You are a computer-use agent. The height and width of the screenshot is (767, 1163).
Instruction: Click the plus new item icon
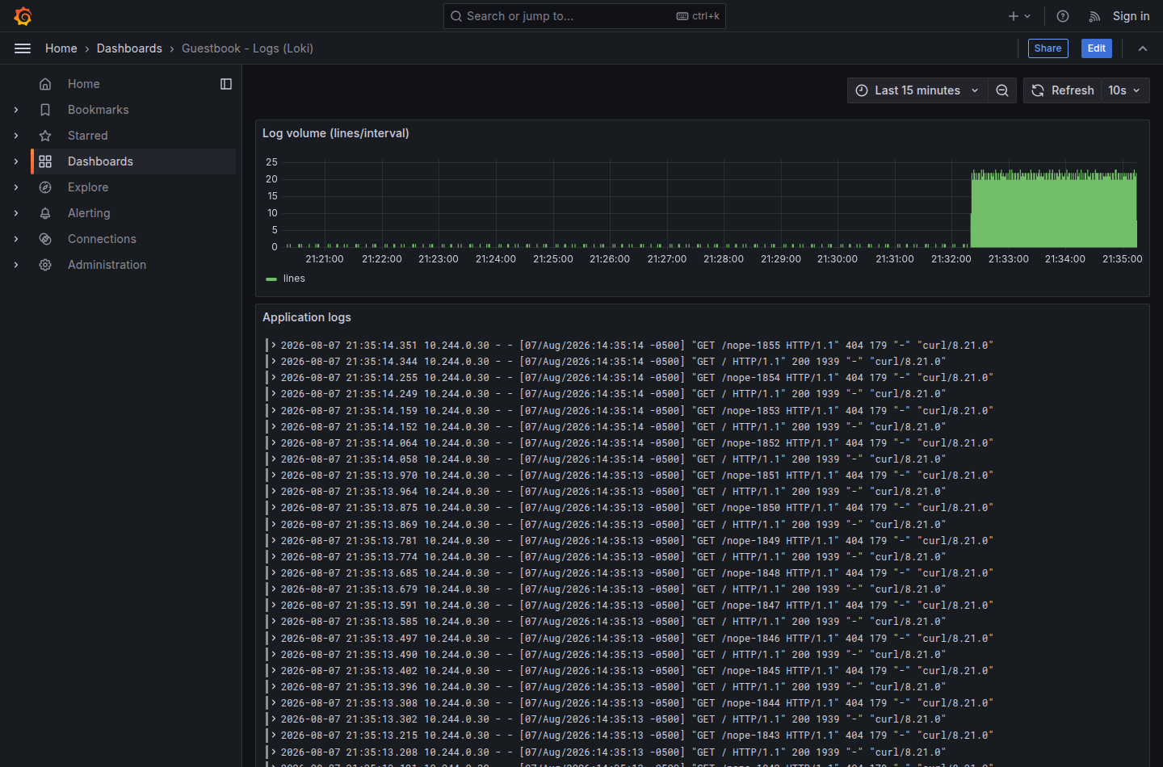click(x=1014, y=16)
